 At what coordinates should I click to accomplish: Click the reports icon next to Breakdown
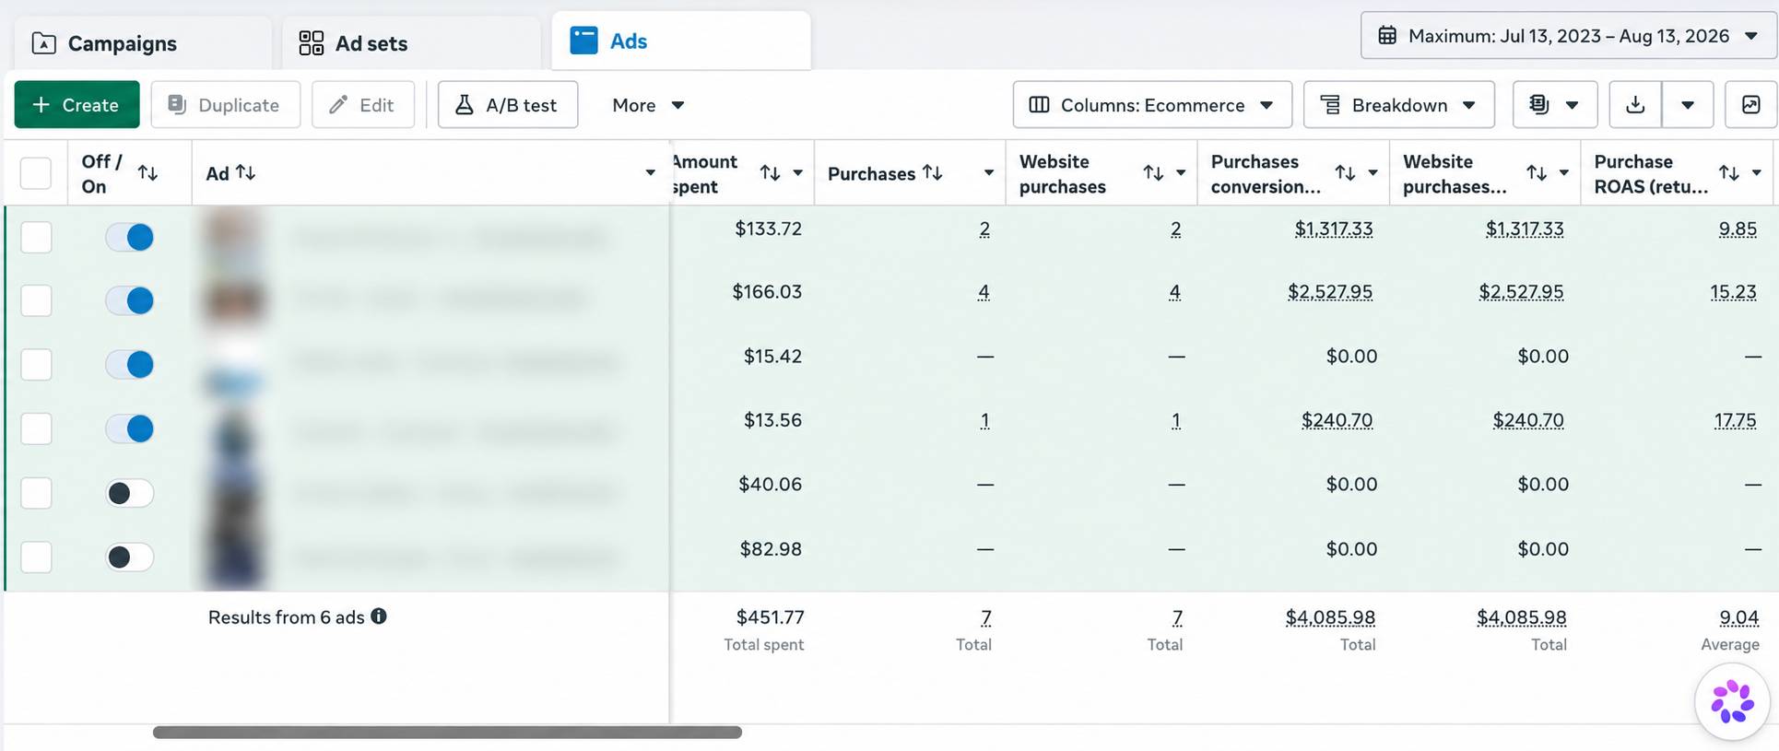1554,105
